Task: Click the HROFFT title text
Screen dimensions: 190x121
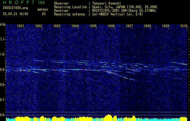Action: 19,2
